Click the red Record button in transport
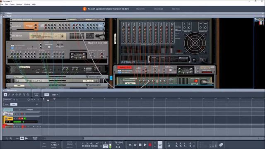 tap(150, 145)
